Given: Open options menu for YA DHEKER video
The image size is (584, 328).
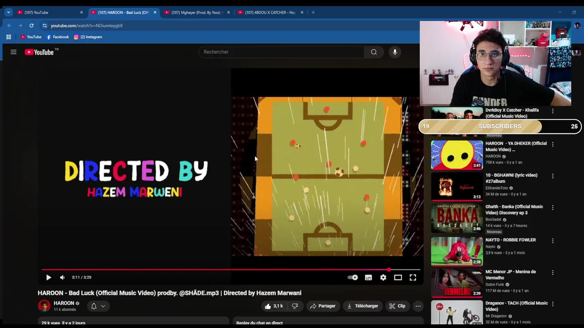Looking at the screenshot, I should 553,144.
